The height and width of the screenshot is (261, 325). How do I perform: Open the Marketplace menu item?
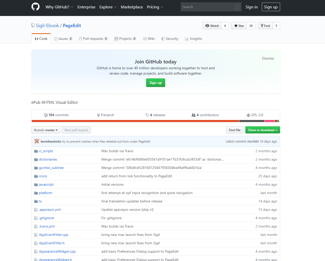point(132,7)
